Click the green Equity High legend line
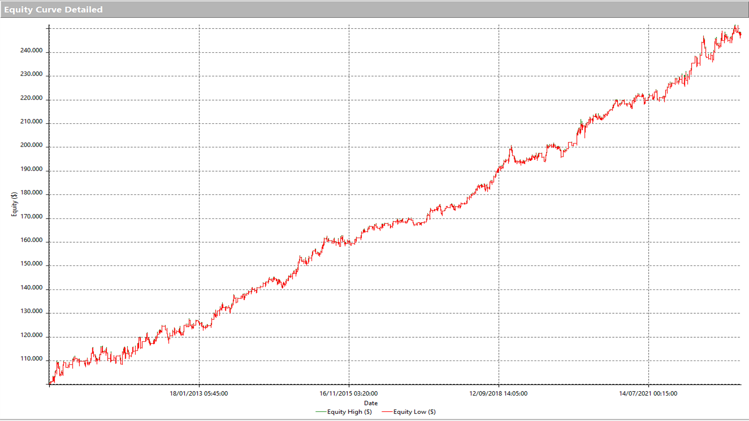This screenshot has width=749, height=421. click(321, 412)
